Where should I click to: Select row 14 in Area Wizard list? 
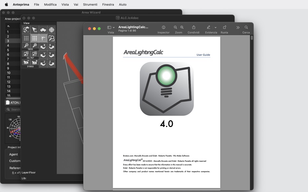[x=13, y=91]
